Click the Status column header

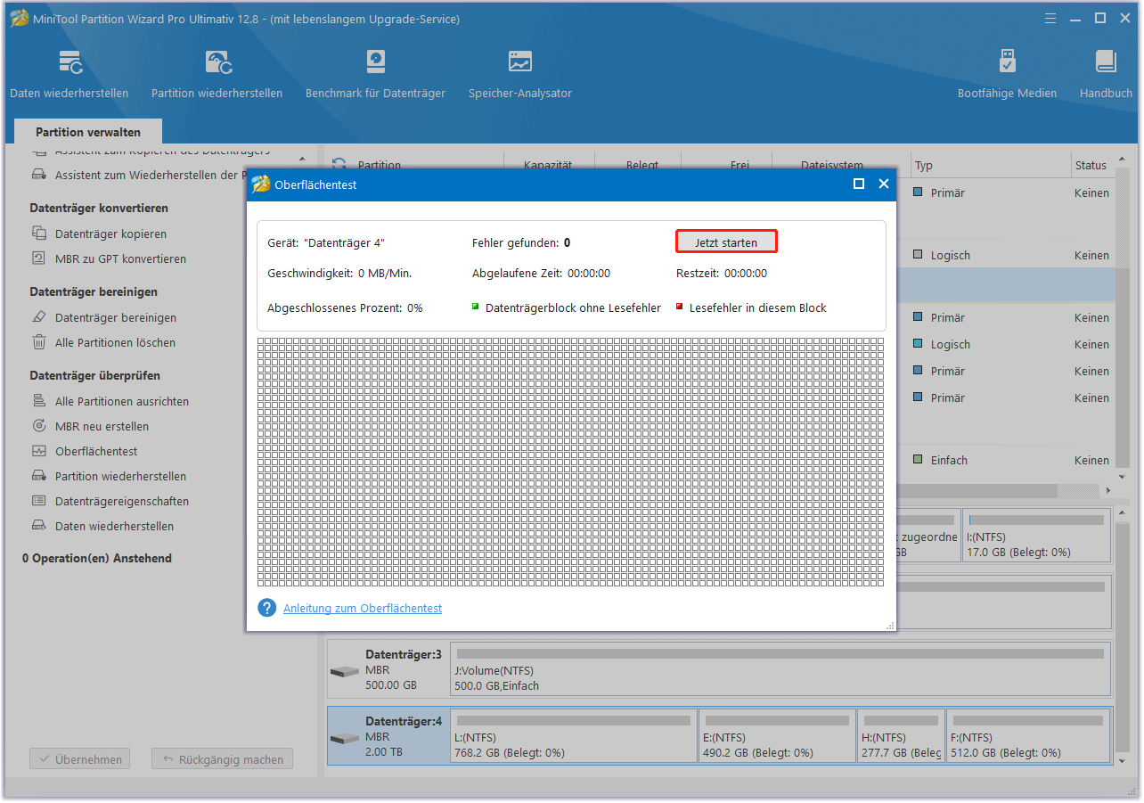click(x=1091, y=165)
